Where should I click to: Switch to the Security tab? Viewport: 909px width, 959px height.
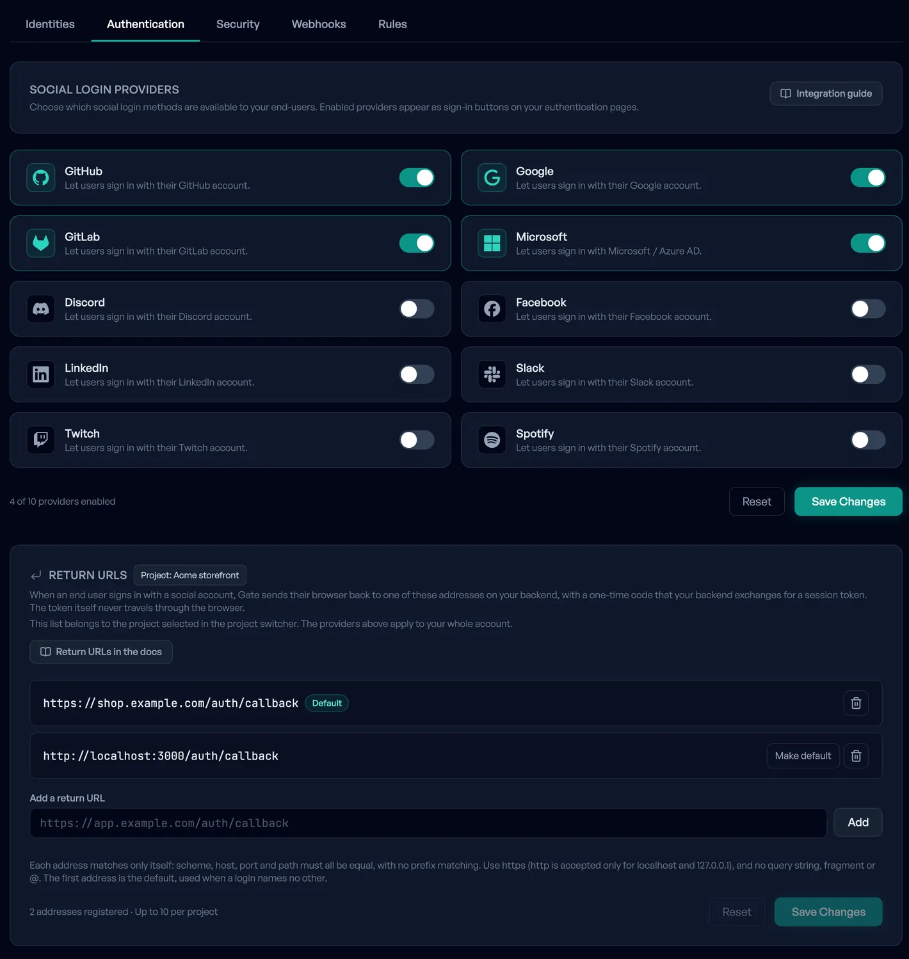238,24
